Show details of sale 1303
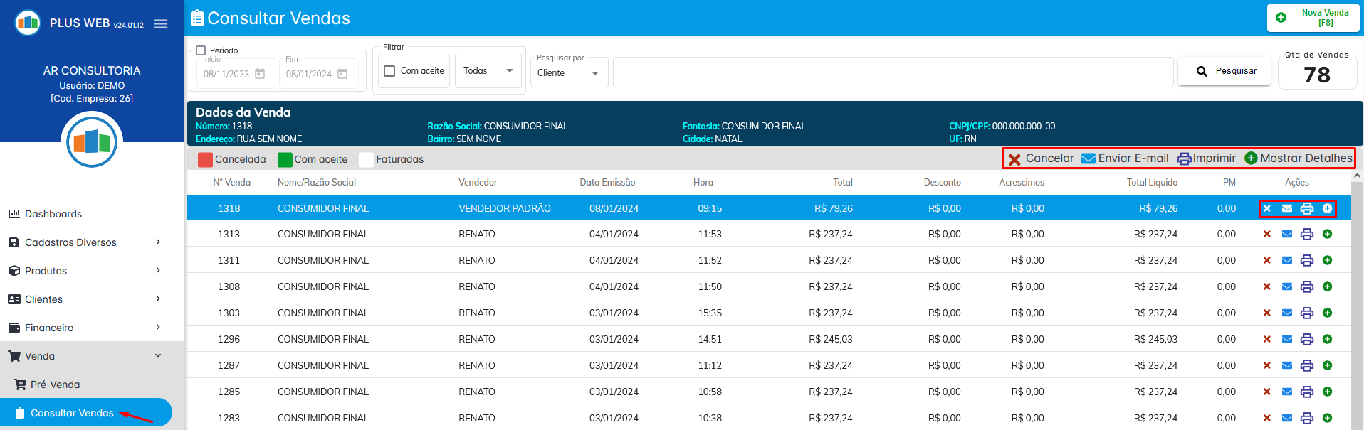The image size is (1364, 430). click(1327, 313)
